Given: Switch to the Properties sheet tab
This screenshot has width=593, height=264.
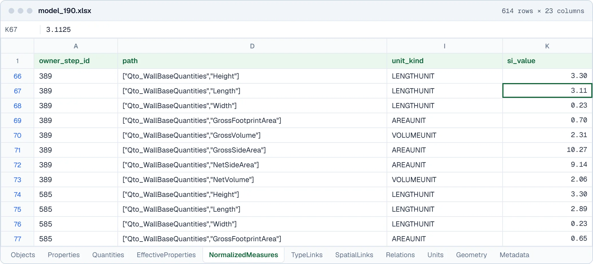Looking at the screenshot, I should click(x=64, y=255).
